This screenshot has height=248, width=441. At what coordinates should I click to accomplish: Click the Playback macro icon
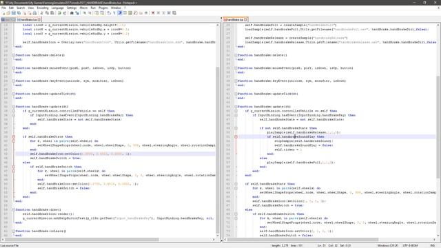tap(164, 13)
